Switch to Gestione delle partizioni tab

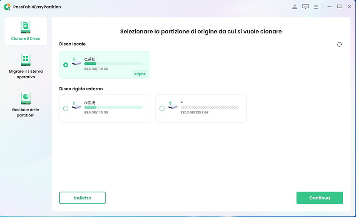(25, 112)
